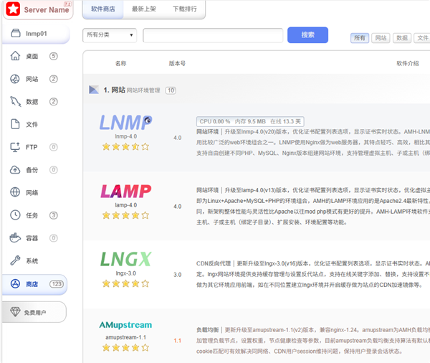The width and height of the screenshot is (430, 363).
Task: Select the 所有 filter button
Action: click(360, 38)
